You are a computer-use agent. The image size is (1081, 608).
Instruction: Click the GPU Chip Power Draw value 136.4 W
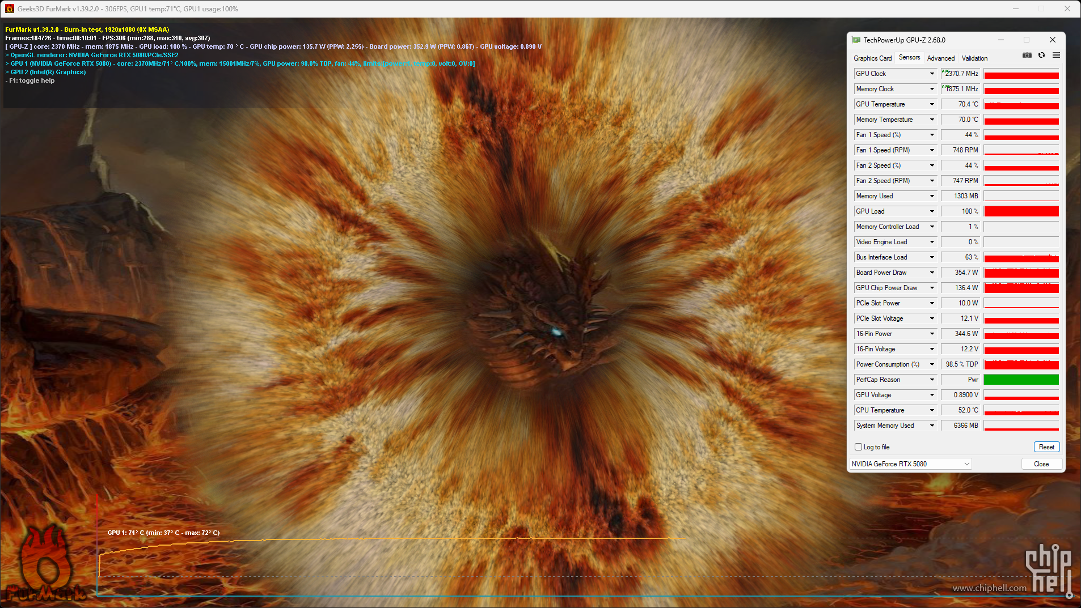pos(961,288)
